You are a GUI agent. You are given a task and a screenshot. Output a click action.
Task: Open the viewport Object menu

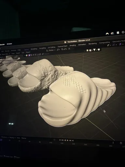click(28, 52)
